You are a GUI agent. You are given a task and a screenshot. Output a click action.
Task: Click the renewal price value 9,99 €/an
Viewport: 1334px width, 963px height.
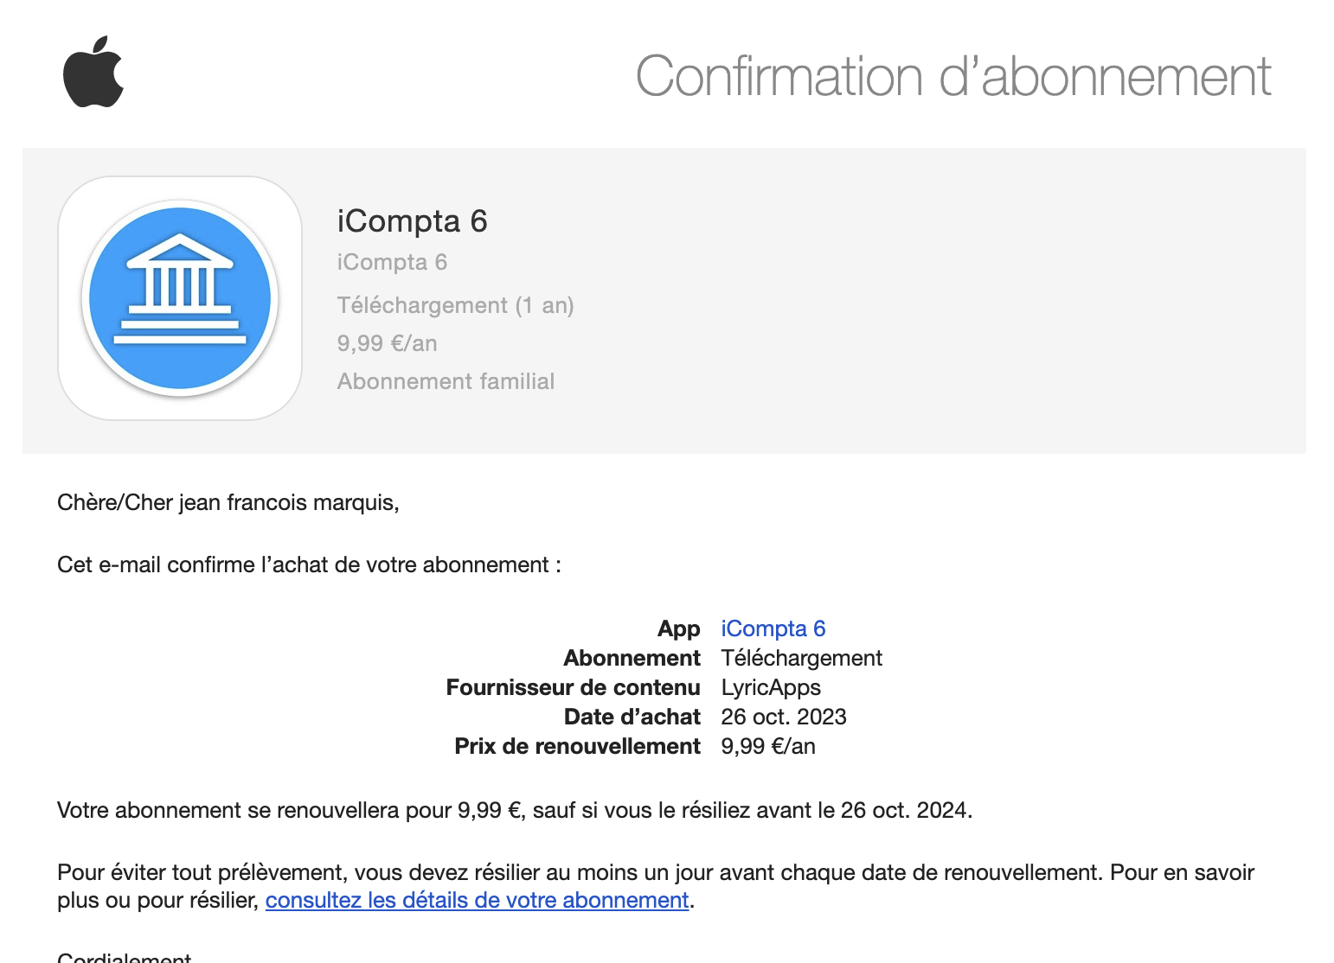pos(768,746)
